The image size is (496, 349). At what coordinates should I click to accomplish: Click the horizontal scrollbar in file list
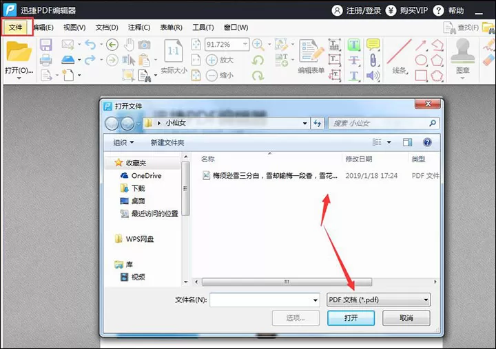point(287,282)
